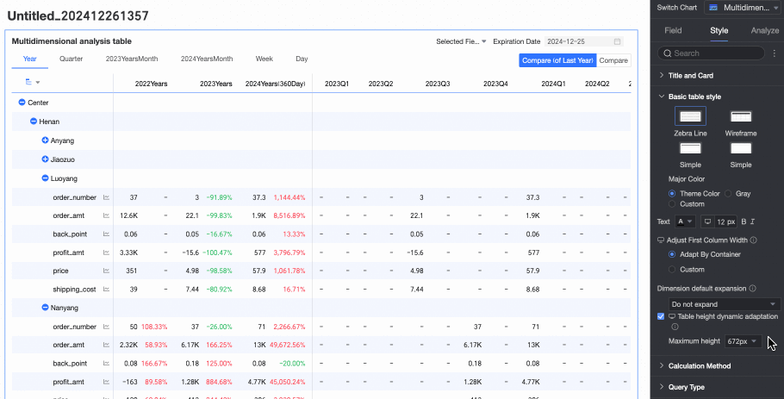The height and width of the screenshot is (399, 784).
Task: Open the Field tab
Action: (x=673, y=30)
